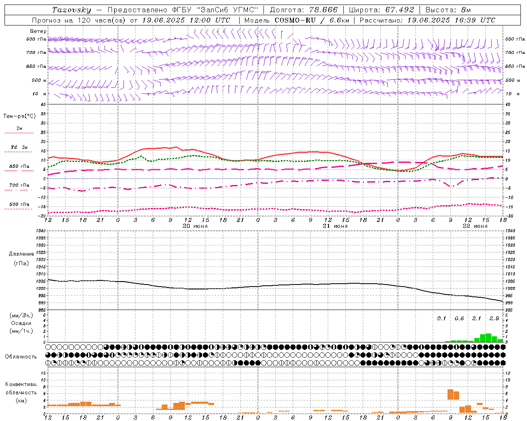Viewport: 527px width, 421px height.
Task: Click the Тем-ра(°C) axis title
Action: pos(19,116)
